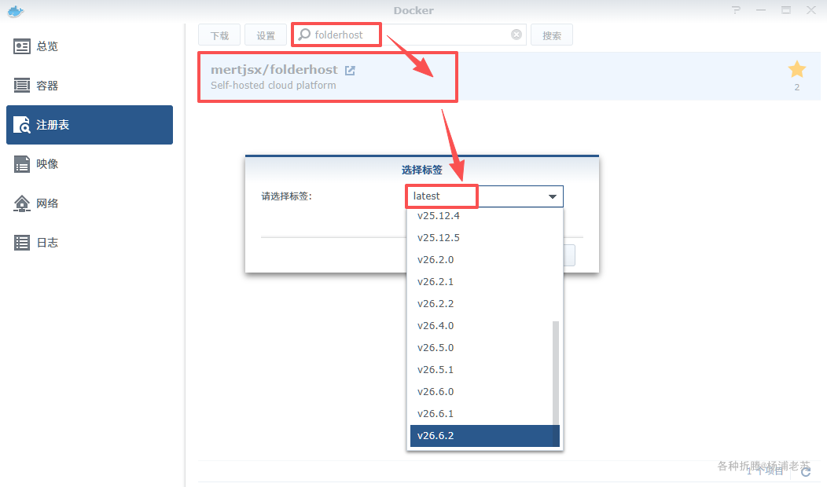Choose tag v25.12.4

(485, 215)
